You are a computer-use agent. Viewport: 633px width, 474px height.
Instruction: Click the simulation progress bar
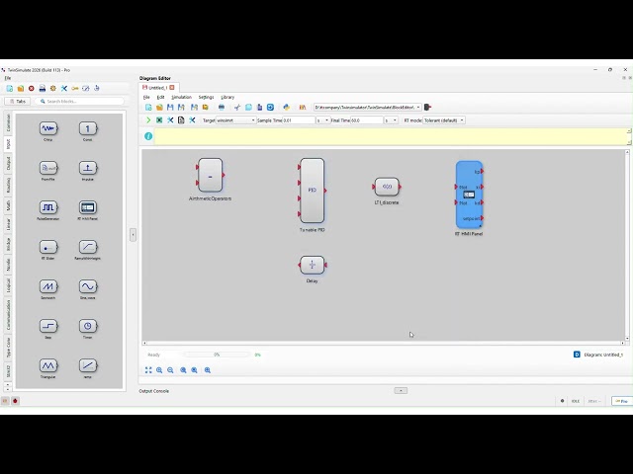pos(217,355)
